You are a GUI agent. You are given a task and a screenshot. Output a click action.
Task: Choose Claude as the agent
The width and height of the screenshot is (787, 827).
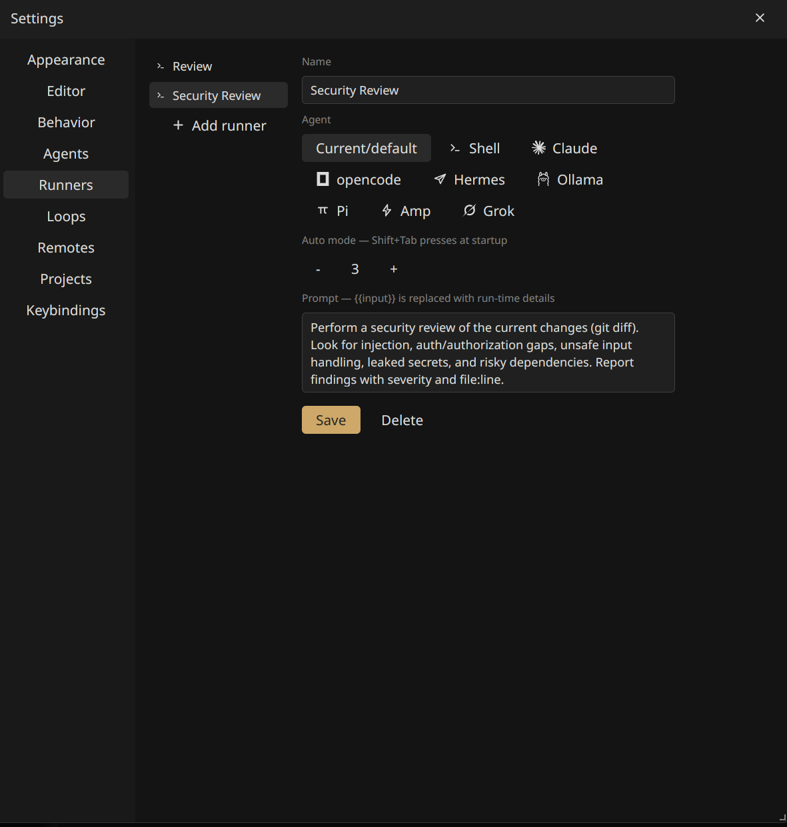pyautogui.click(x=564, y=148)
